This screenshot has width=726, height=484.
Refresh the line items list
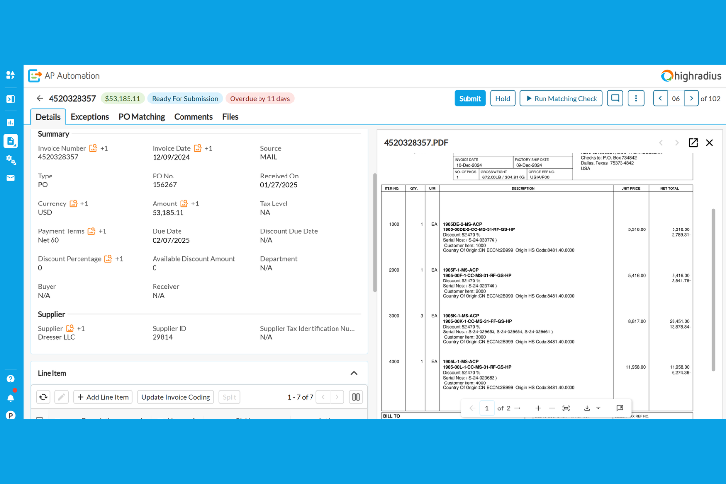[x=43, y=397]
